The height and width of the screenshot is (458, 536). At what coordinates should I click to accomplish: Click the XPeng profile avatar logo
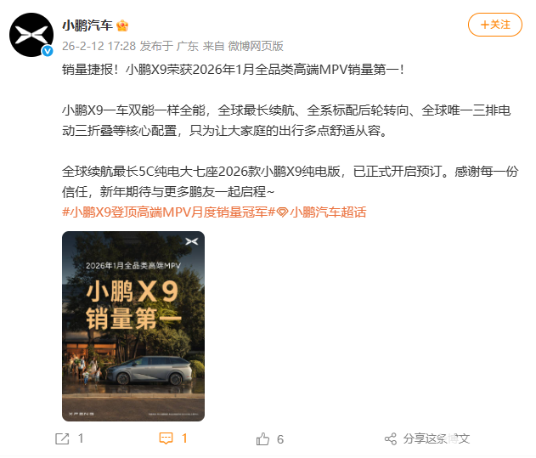tap(31, 35)
